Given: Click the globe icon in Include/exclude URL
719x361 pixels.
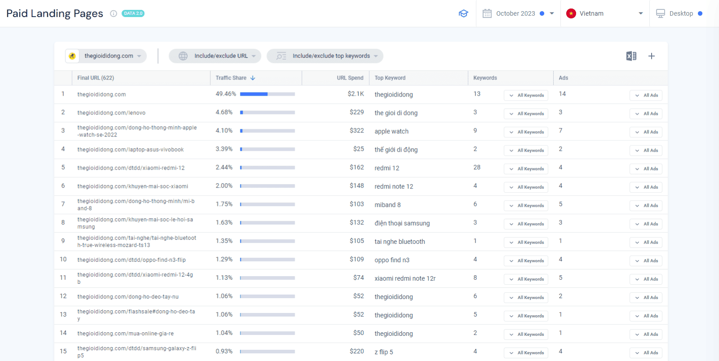Looking at the screenshot, I should 183,56.
